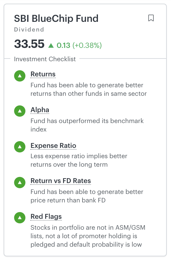Open the Returns checklist term

click(x=43, y=74)
